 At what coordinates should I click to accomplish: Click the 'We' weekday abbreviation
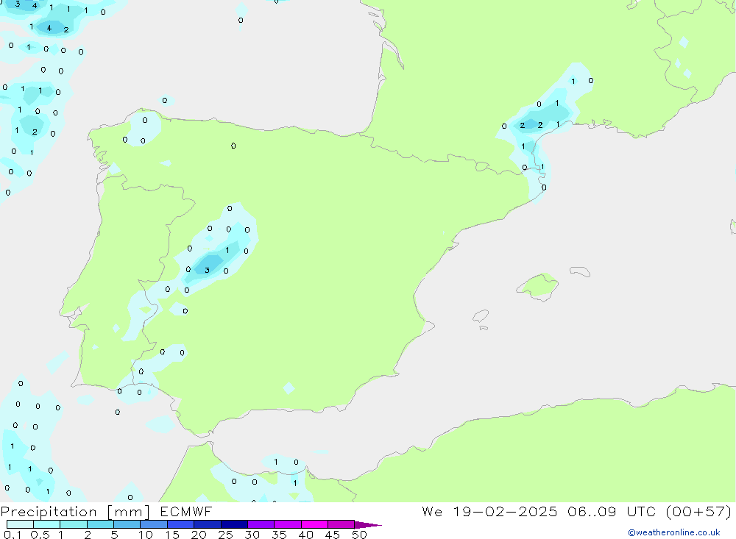click(x=432, y=511)
